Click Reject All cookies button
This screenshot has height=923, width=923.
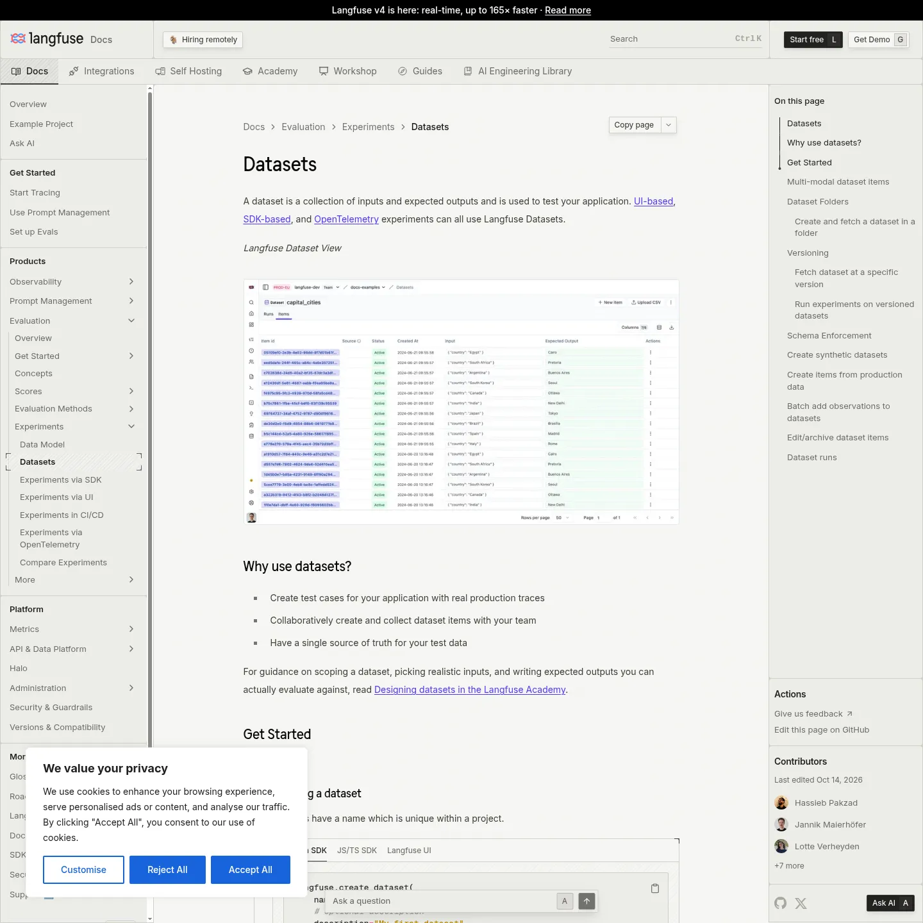[167, 870]
